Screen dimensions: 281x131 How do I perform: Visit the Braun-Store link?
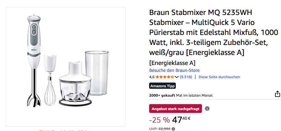tap(174, 70)
